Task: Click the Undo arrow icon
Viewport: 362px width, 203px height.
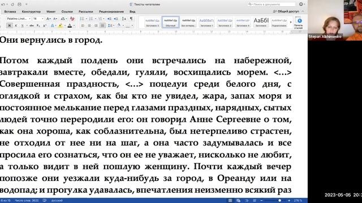Action: point(3,5)
